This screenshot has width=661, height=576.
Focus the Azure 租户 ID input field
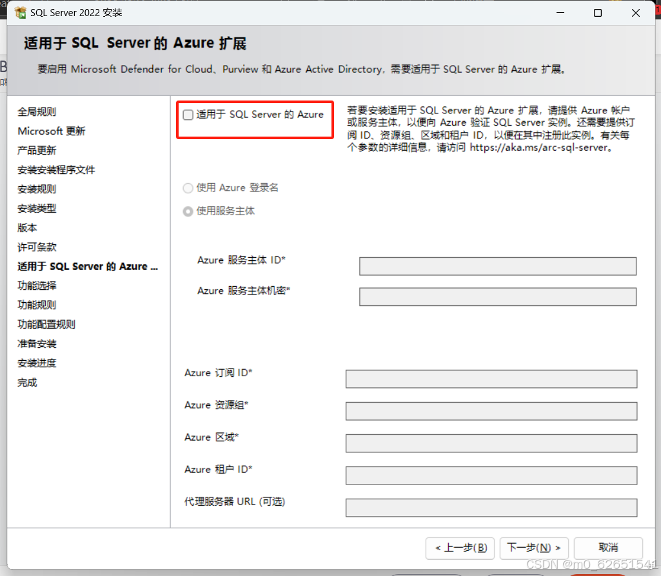(491, 475)
